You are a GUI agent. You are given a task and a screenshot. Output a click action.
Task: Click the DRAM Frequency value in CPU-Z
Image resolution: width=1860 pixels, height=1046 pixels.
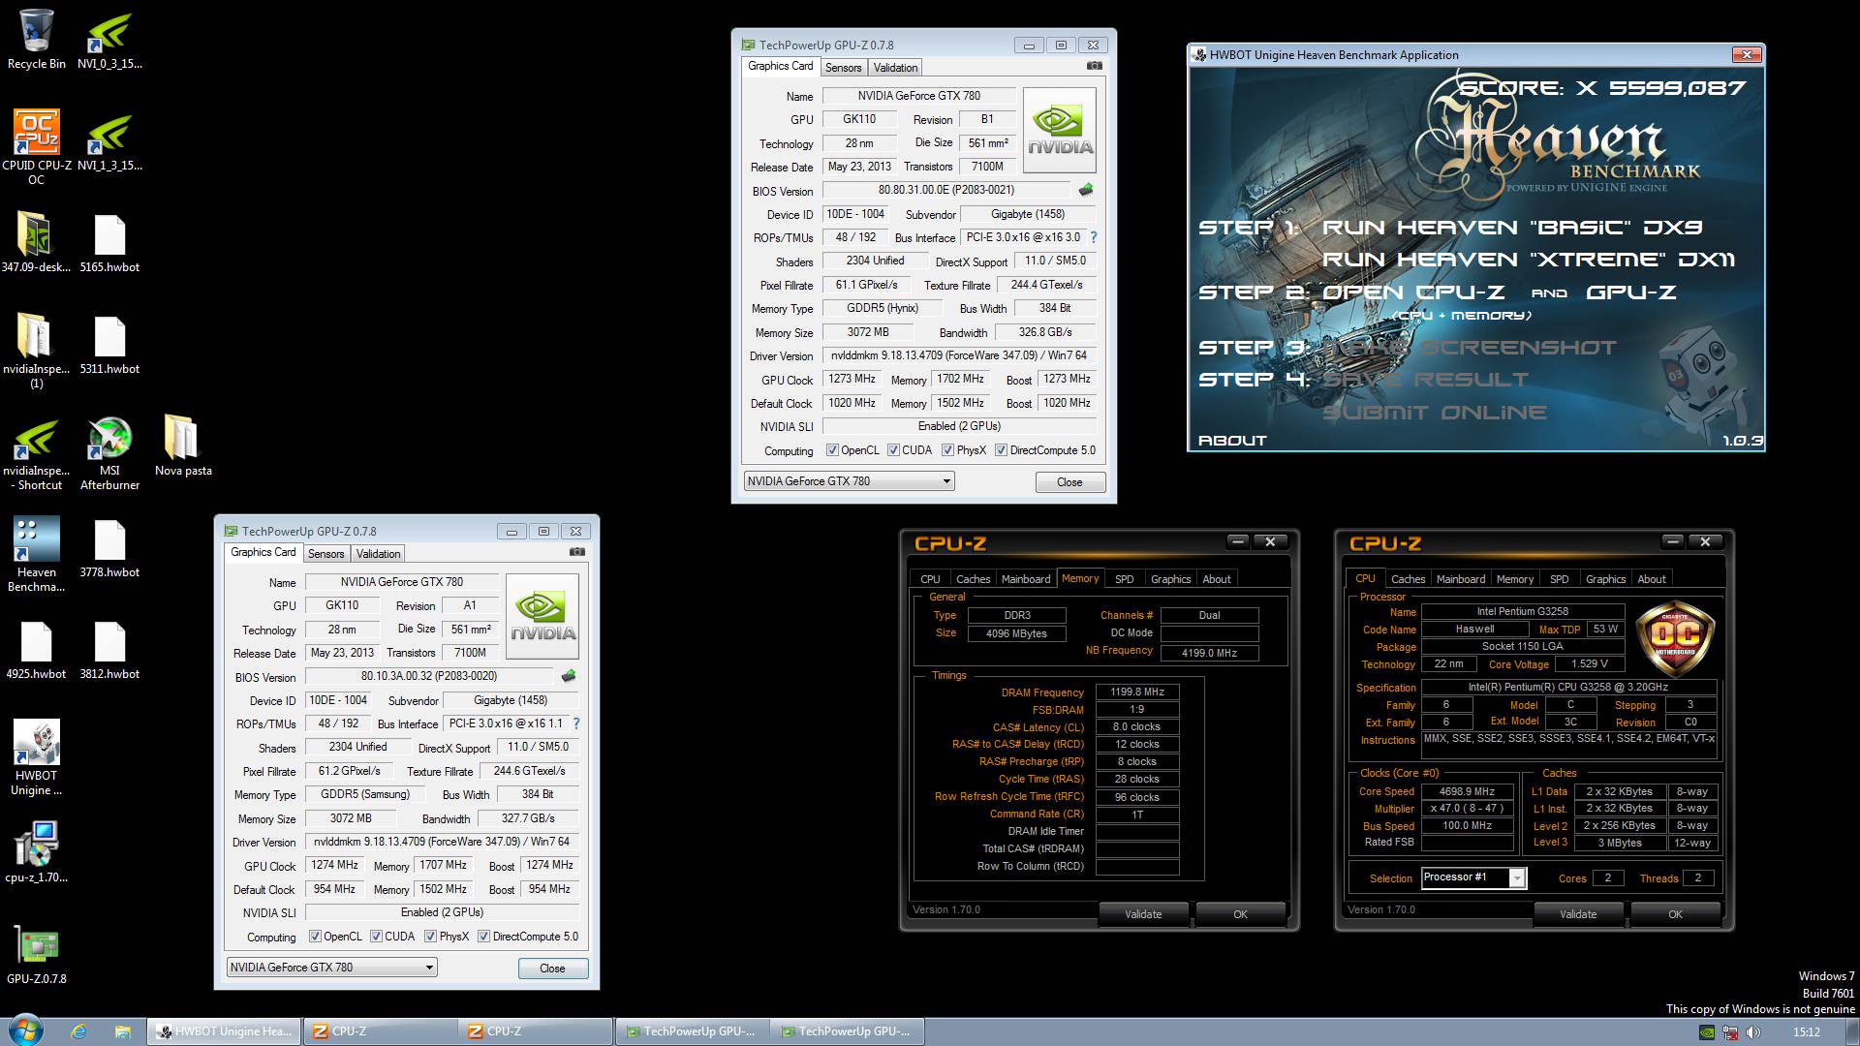click(x=1137, y=692)
